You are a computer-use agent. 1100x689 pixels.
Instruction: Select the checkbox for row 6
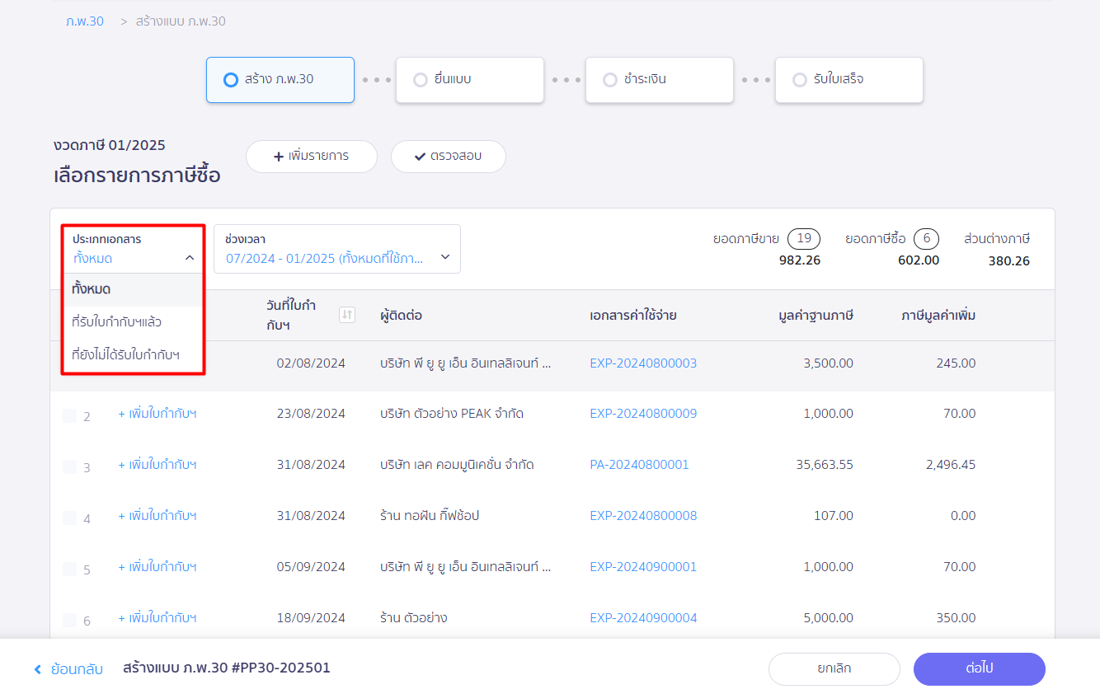coord(69,621)
